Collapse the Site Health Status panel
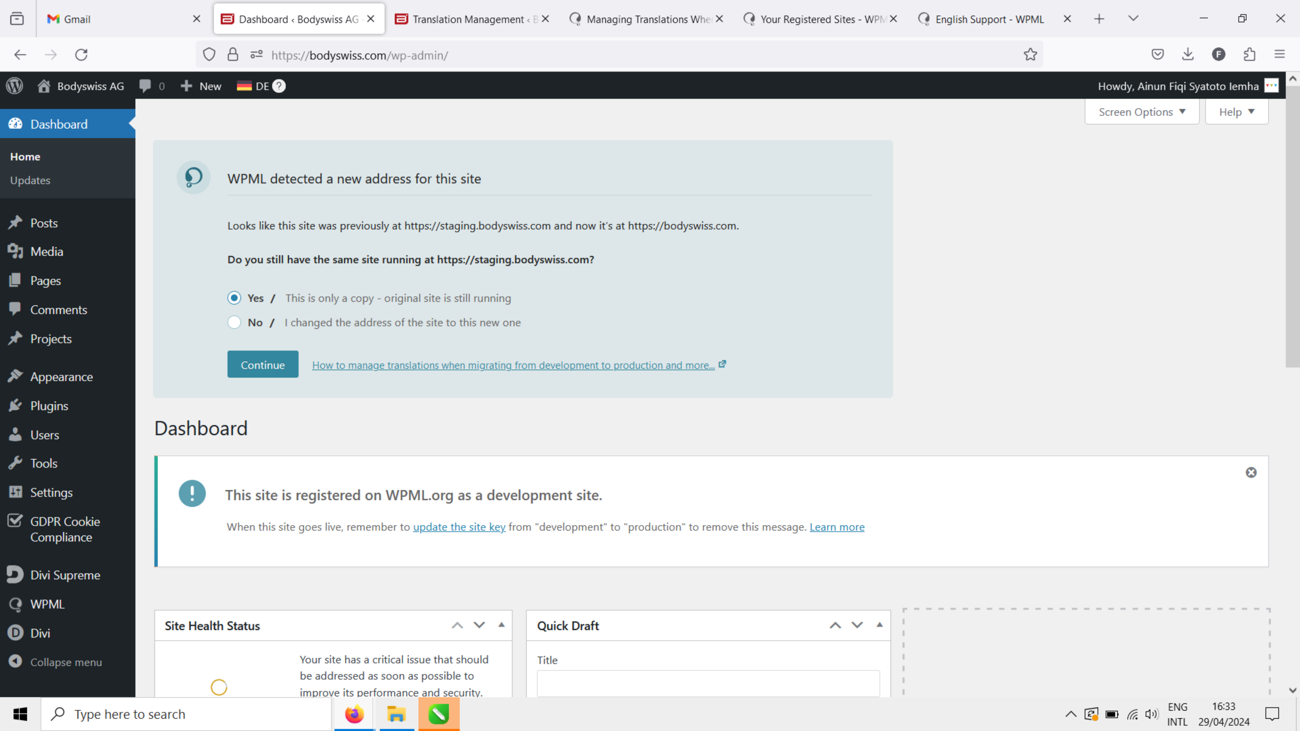 (x=501, y=625)
